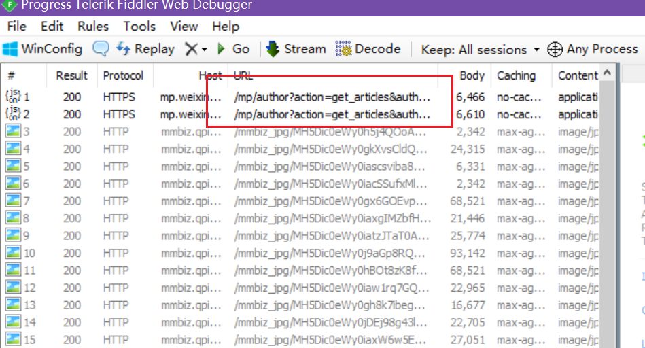Open the Edit menu
The image size is (645, 348).
click(x=52, y=27)
